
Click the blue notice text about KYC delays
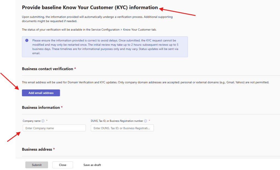105,47
